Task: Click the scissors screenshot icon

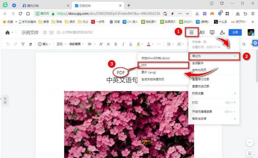Action: click(197, 13)
